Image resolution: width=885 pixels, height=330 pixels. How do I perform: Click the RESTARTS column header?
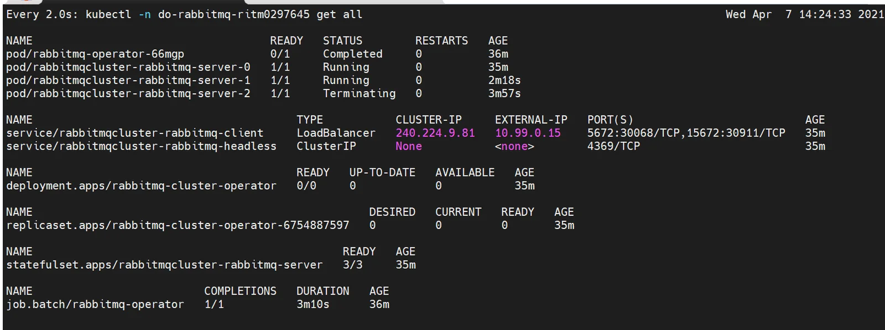click(441, 41)
